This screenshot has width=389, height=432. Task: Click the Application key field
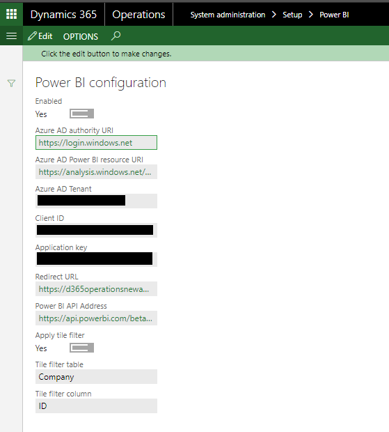click(96, 259)
